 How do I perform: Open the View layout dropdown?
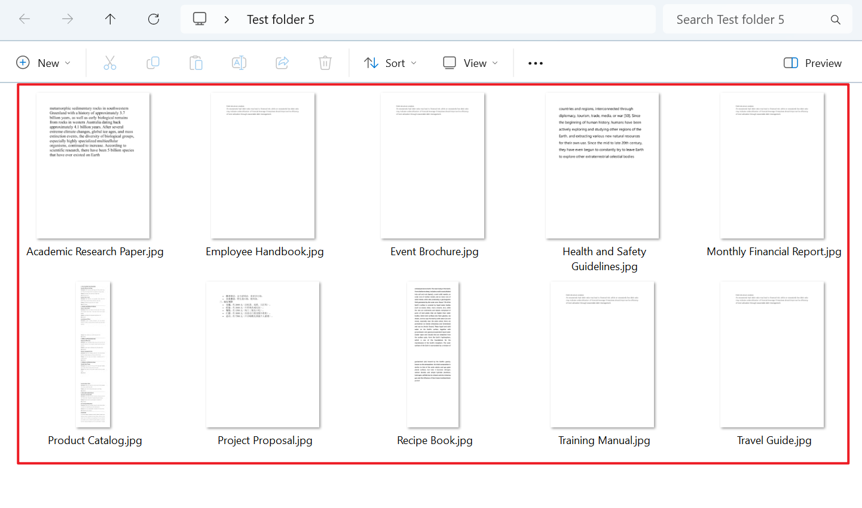470,63
